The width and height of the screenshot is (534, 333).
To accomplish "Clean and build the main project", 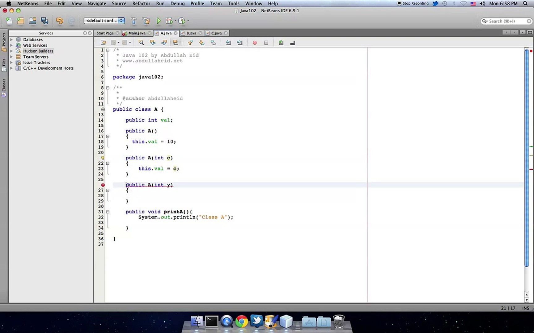I will 146,21.
